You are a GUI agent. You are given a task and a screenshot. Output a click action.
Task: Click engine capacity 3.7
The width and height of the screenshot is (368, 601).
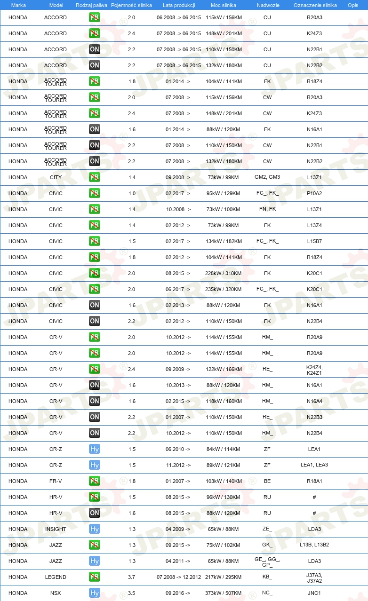131,577
